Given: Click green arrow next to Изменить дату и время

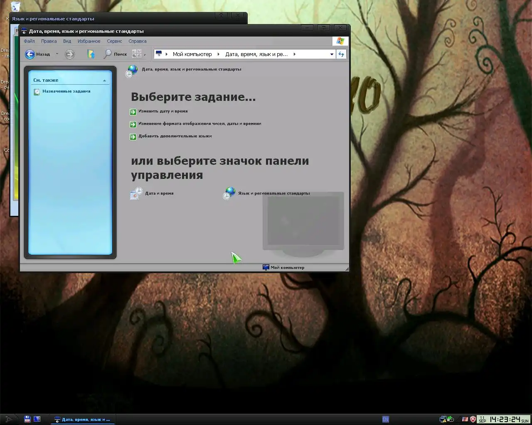Looking at the screenshot, I should pos(133,112).
